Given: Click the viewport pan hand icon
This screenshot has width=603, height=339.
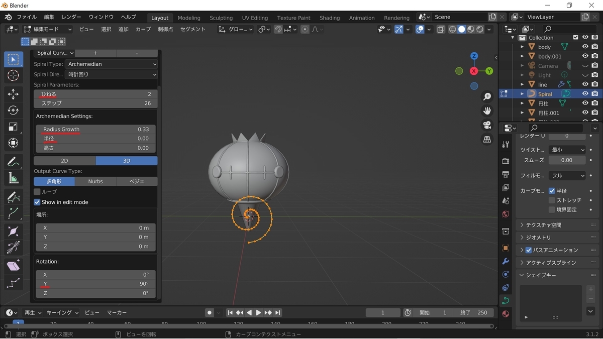Looking at the screenshot, I should 487,110.
